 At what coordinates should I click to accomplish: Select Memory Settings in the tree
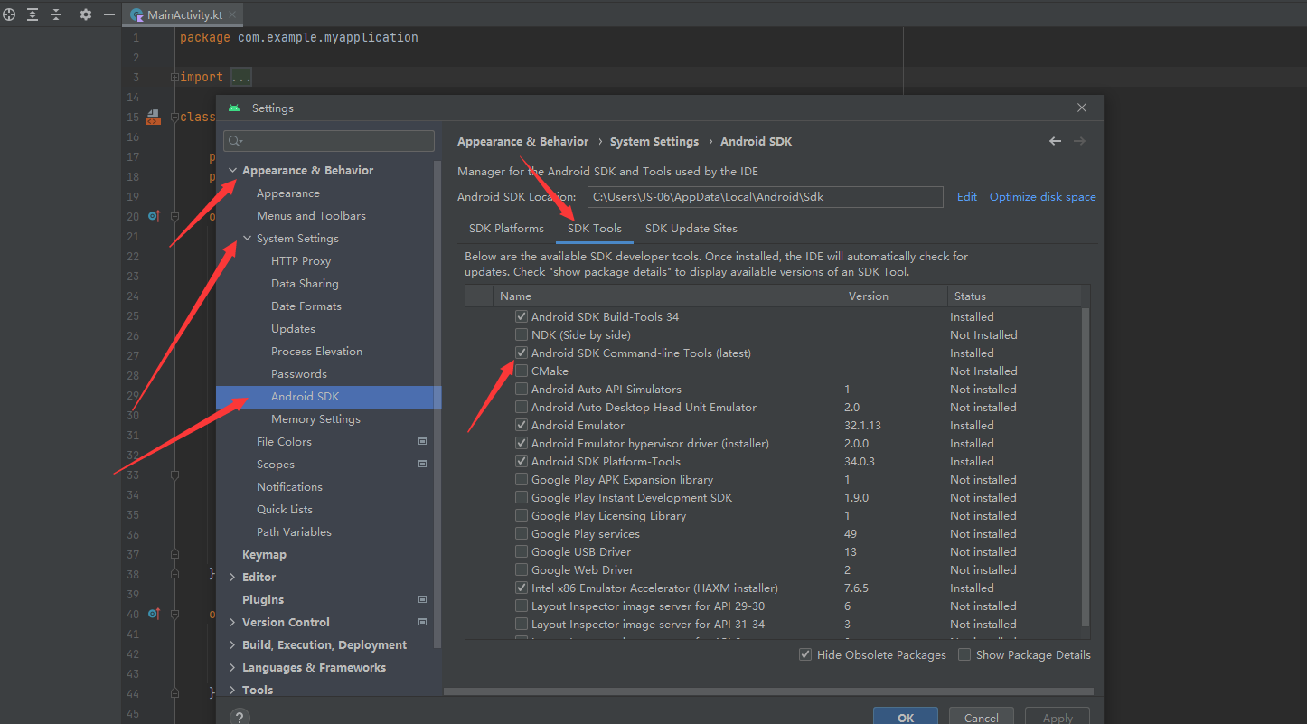click(x=315, y=418)
